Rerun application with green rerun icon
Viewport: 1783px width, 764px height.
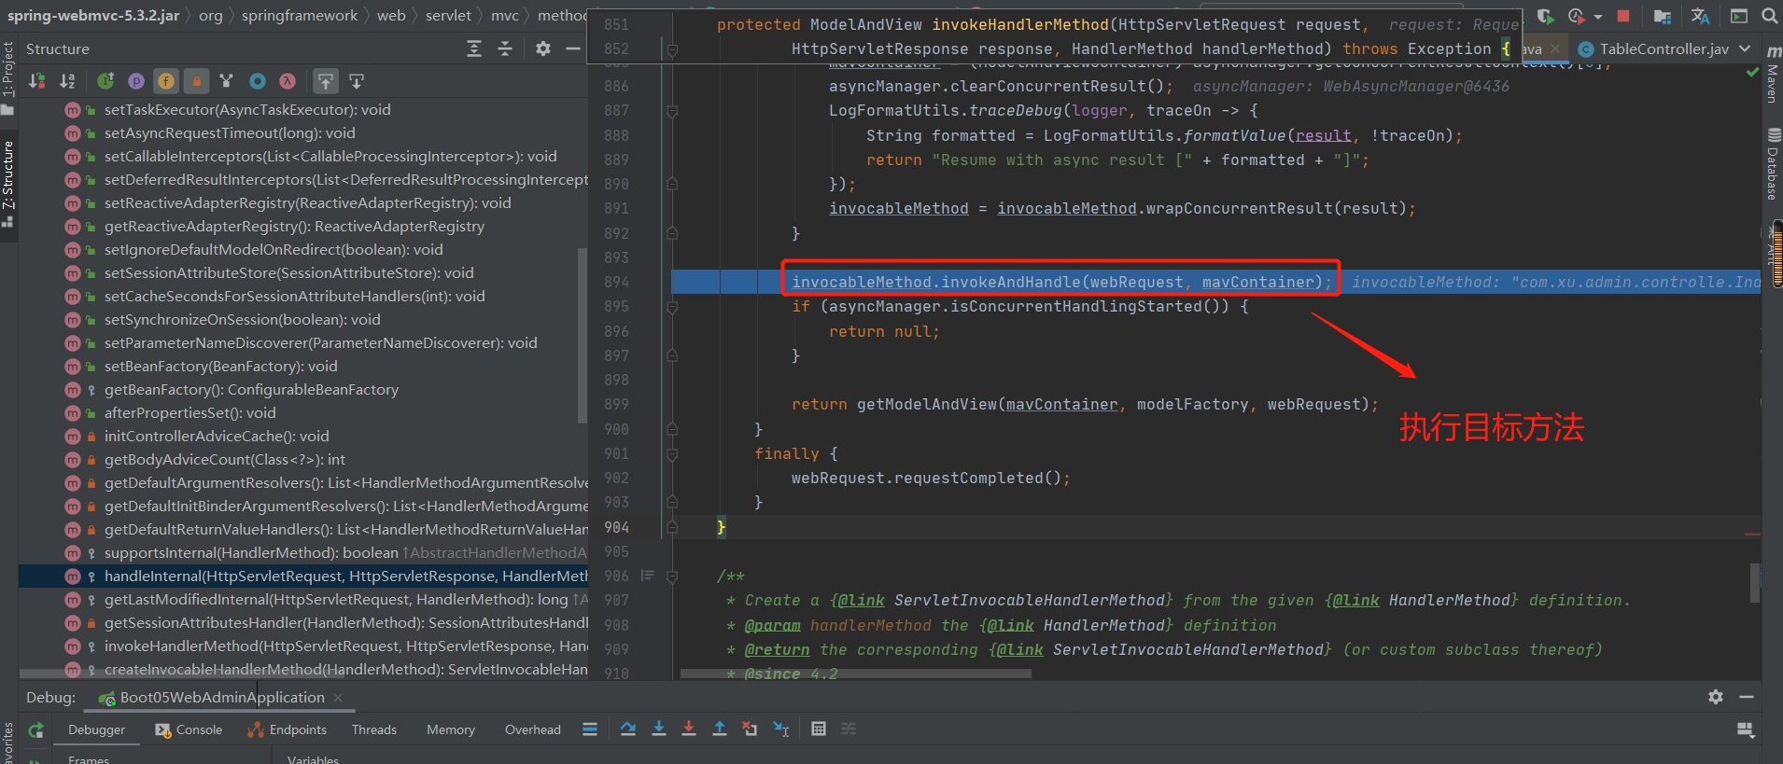coord(35,730)
